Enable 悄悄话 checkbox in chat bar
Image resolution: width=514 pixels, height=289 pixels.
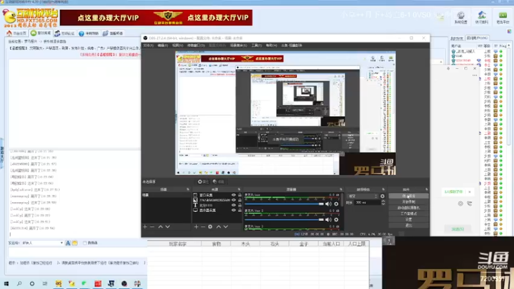pyautogui.click(x=85, y=243)
